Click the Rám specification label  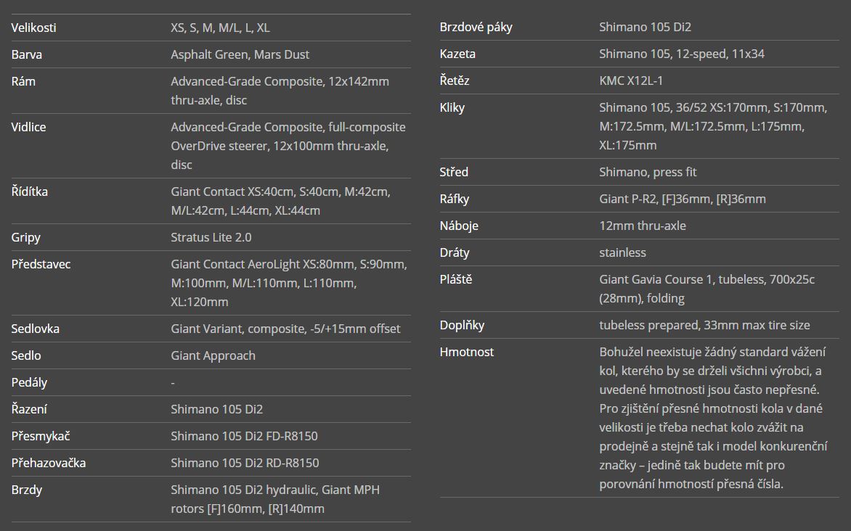pos(23,82)
